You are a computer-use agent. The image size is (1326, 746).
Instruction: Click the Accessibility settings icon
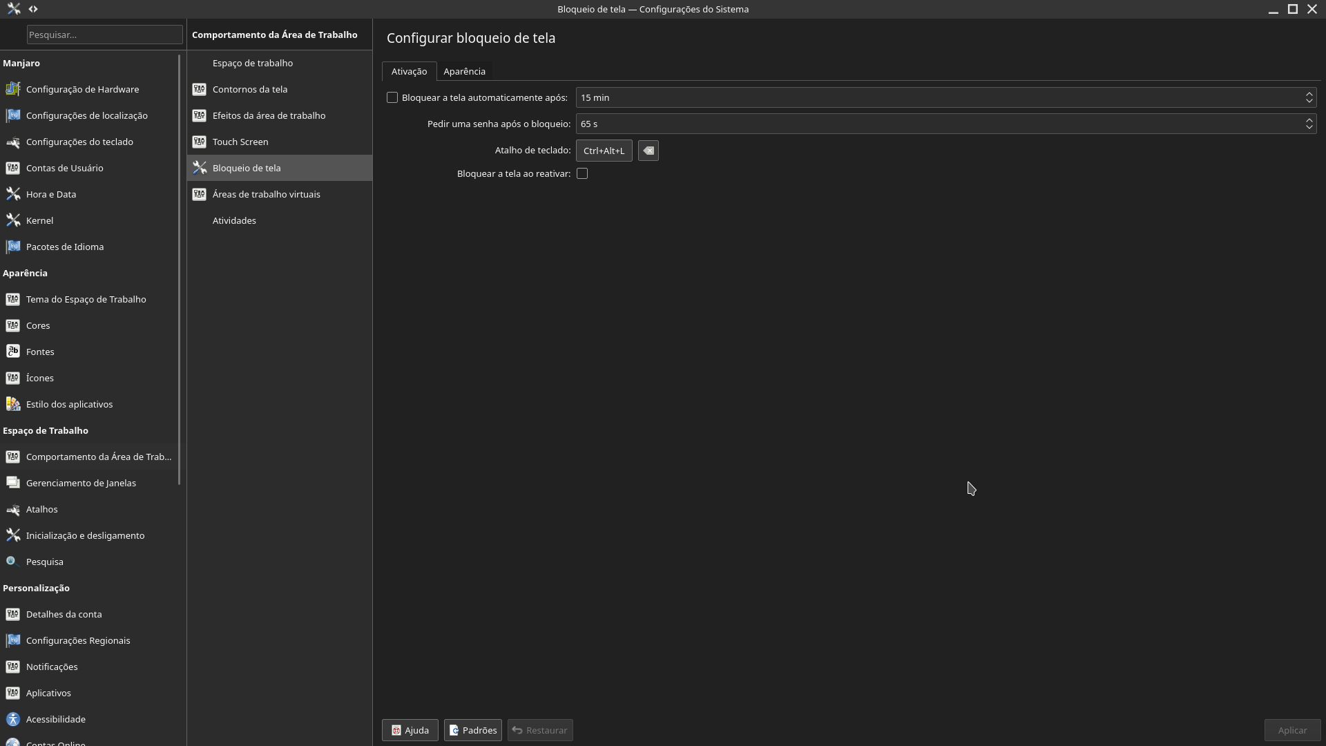(12, 718)
